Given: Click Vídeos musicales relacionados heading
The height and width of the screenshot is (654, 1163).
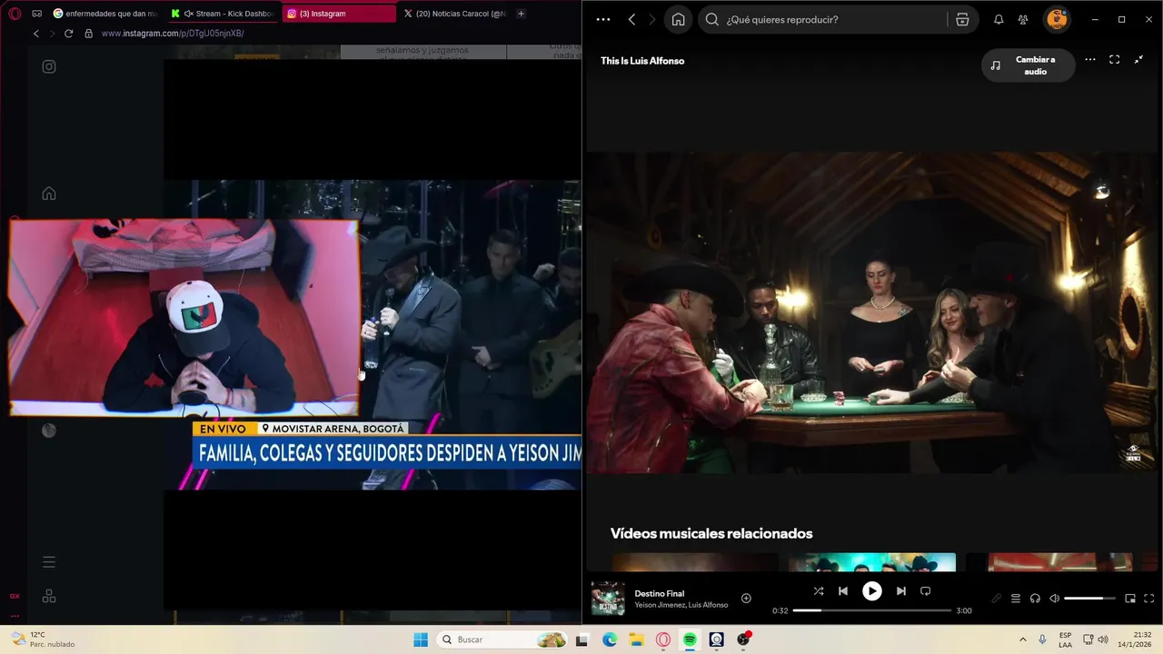Looking at the screenshot, I should tap(711, 533).
